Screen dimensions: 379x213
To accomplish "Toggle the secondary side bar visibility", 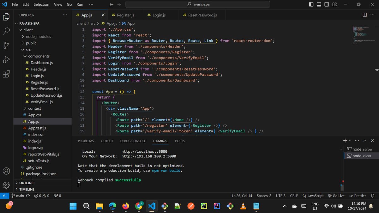I will click(x=327, y=4).
